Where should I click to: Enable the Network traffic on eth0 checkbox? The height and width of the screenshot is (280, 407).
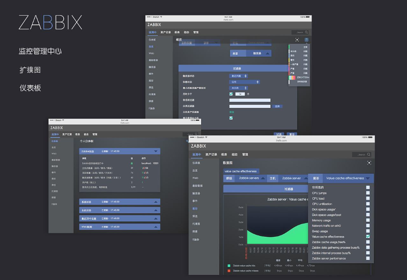(368, 226)
